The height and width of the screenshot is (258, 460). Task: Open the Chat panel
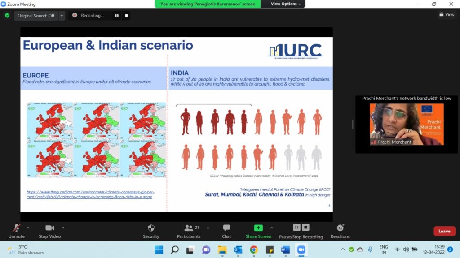(x=226, y=230)
